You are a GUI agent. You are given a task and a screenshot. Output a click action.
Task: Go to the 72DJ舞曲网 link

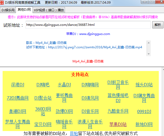pyautogui.click(x=17, y=98)
